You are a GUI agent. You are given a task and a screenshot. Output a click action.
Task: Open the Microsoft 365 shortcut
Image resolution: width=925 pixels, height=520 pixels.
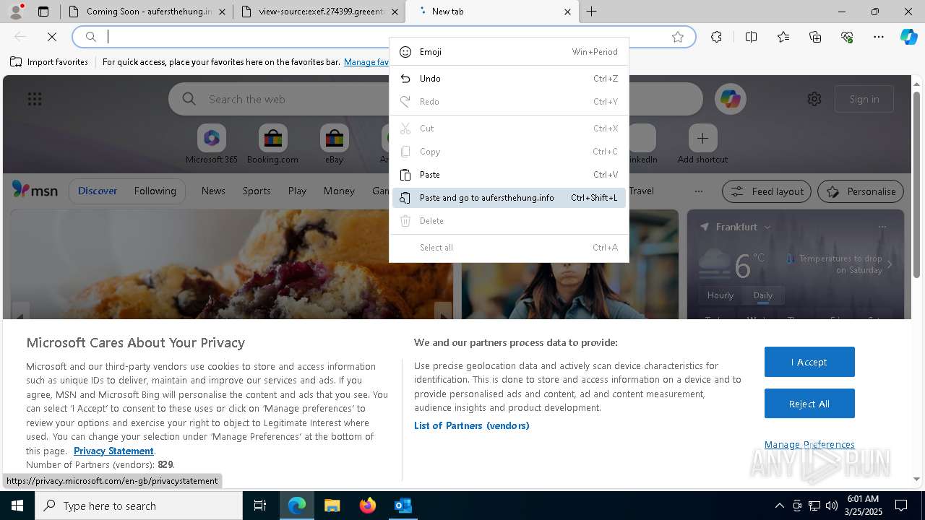point(211,144)
